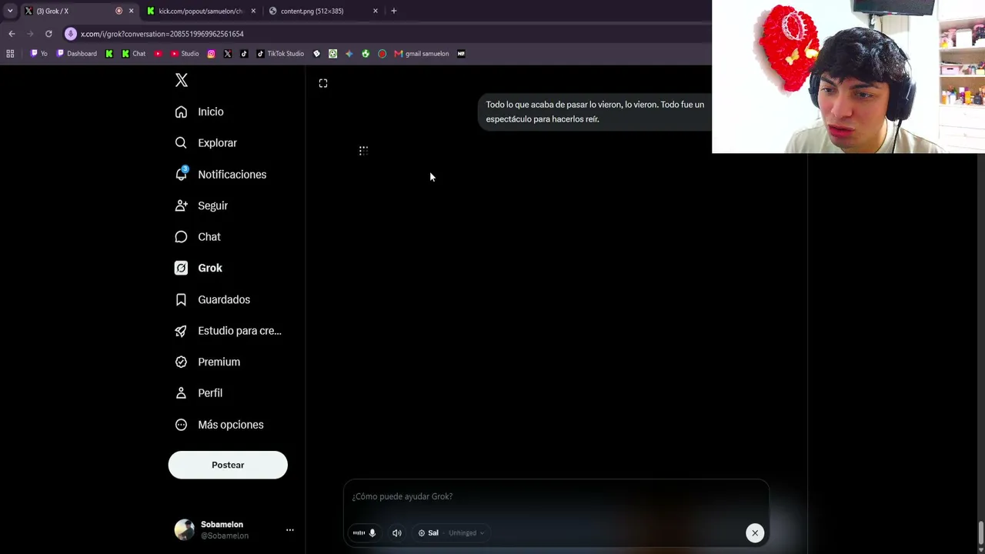Open Guardados bookmarks

[x=212, y=299]
